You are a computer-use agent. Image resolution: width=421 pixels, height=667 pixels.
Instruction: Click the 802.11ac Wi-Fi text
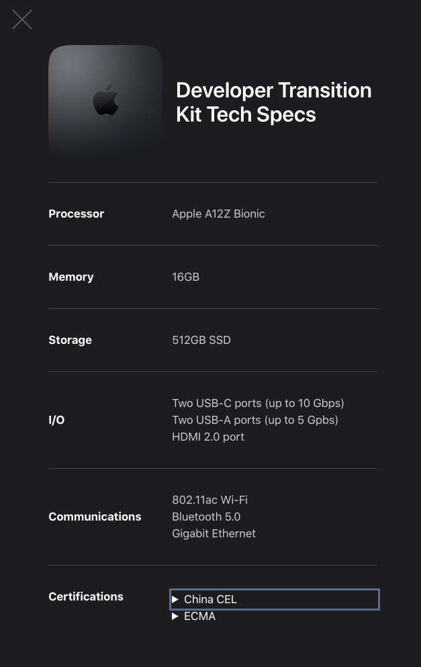click(x=209, y=500)
